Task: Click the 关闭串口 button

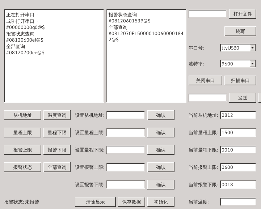Action: tap(205, 81)
